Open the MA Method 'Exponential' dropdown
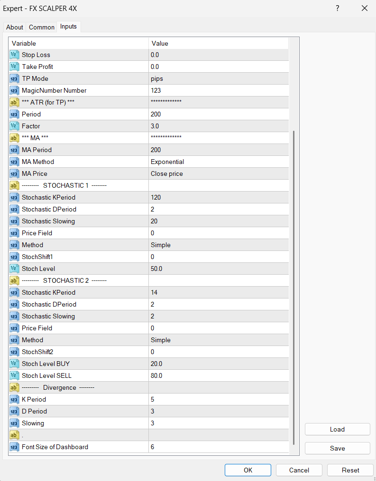Screen dimensions: 376x481 [218, 162]
